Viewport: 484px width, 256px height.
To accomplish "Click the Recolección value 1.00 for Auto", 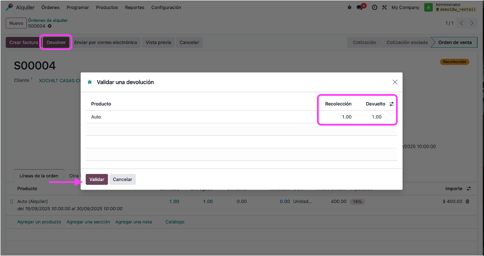I will point(347,117).
